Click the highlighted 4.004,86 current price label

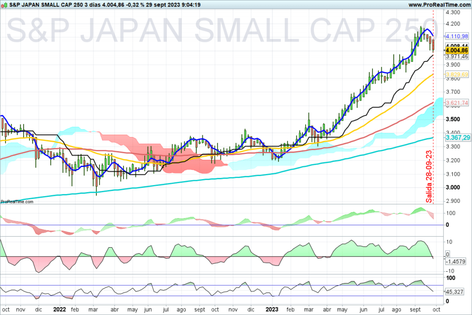[457, 50]
